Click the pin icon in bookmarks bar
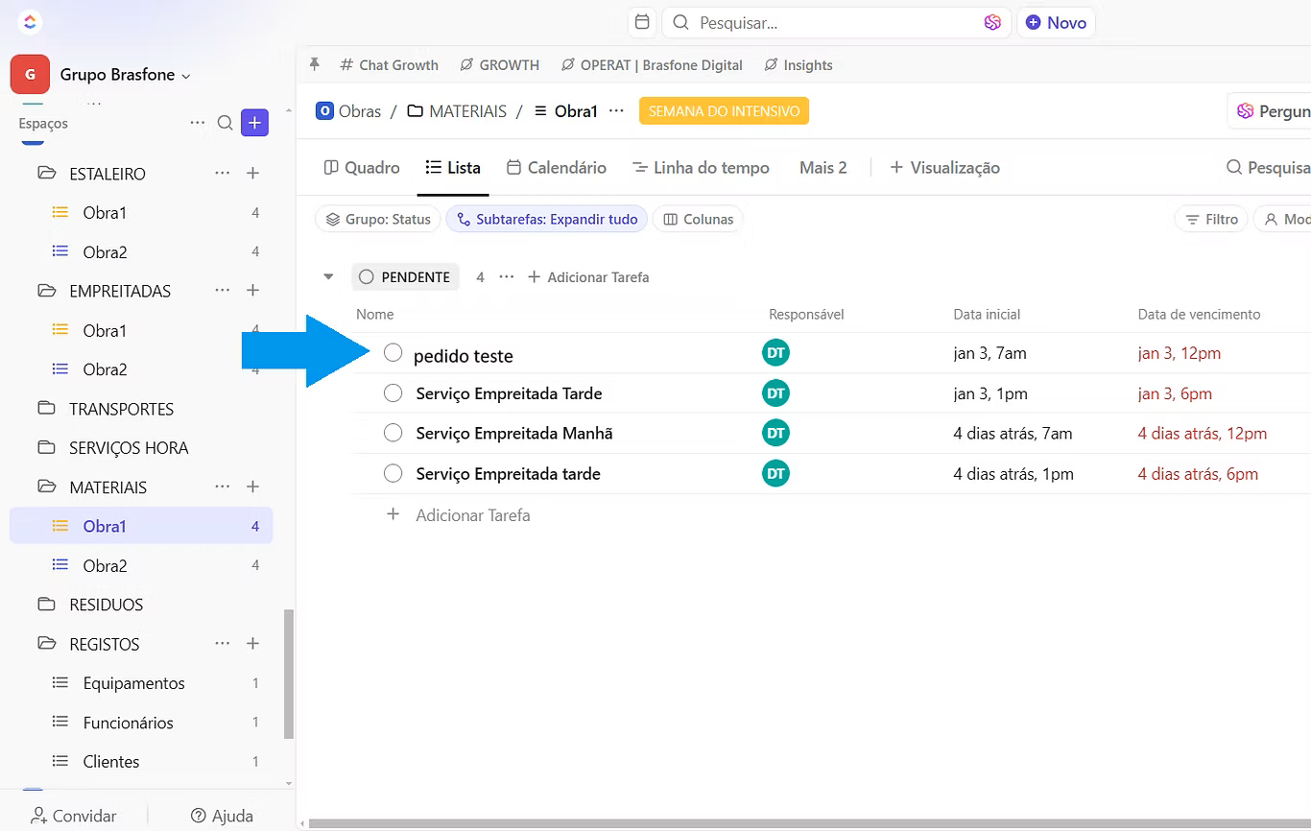 pos(314,64)
